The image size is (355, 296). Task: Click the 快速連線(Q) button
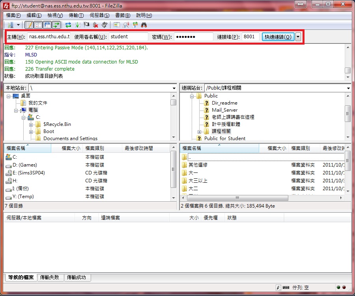click(x=278, y=37)
